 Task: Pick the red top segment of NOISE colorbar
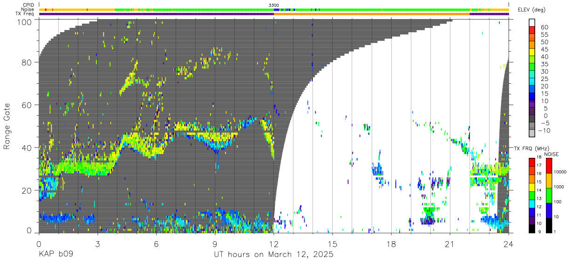[x=549, y=166]
